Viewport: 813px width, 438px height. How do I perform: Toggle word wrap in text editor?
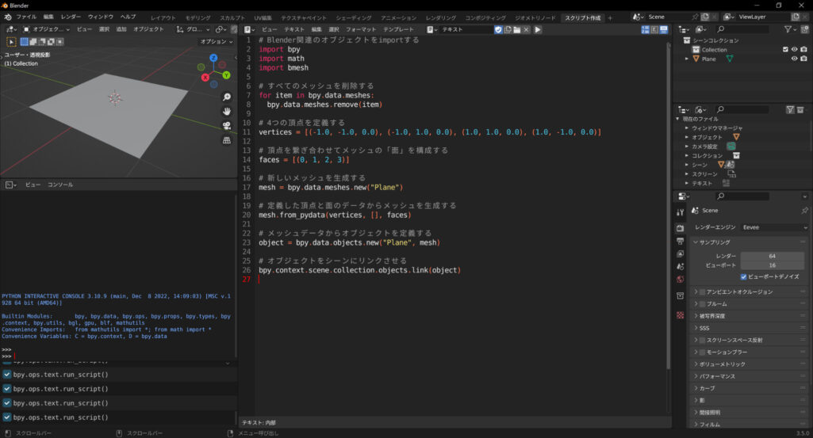(x=654, y=29)
